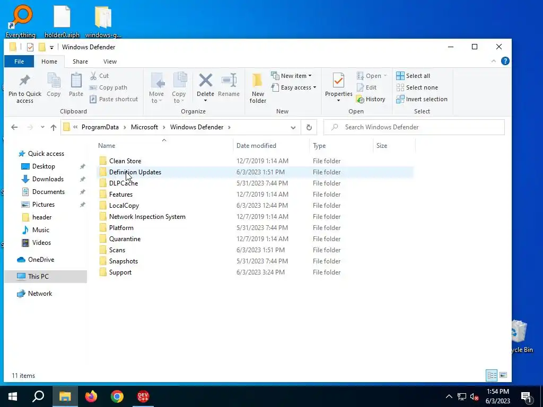Open the Easy access dropdown

294,87
